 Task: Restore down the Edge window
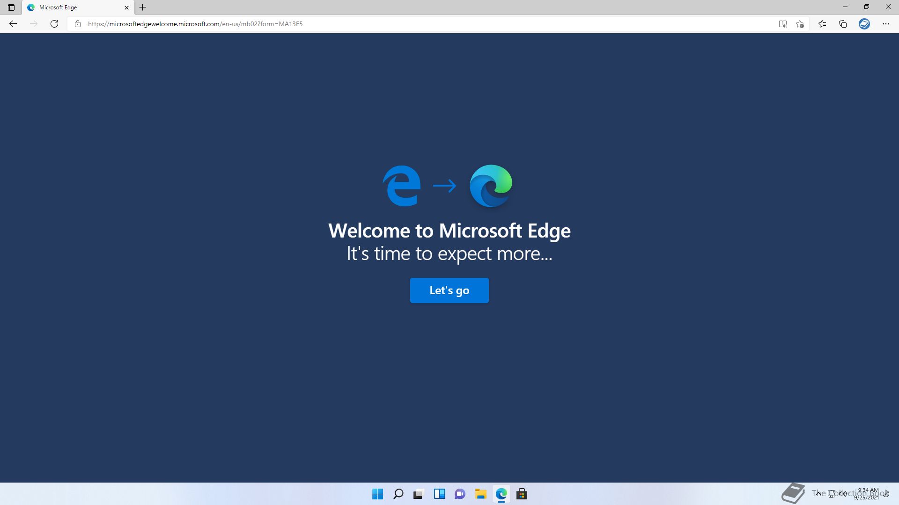[867, 7]
